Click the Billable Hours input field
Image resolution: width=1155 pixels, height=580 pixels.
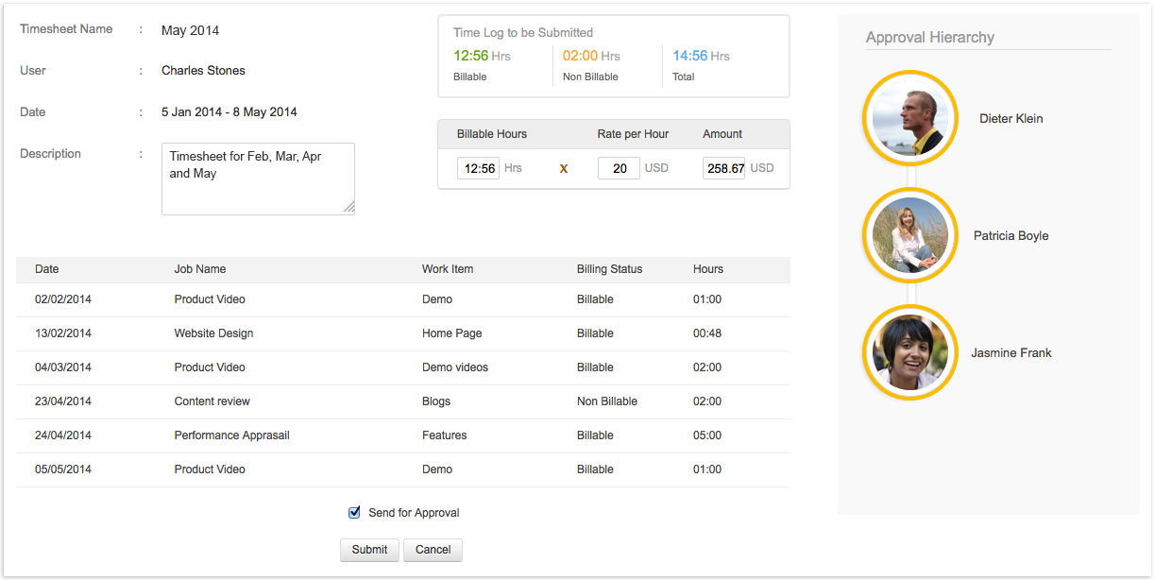478,168
